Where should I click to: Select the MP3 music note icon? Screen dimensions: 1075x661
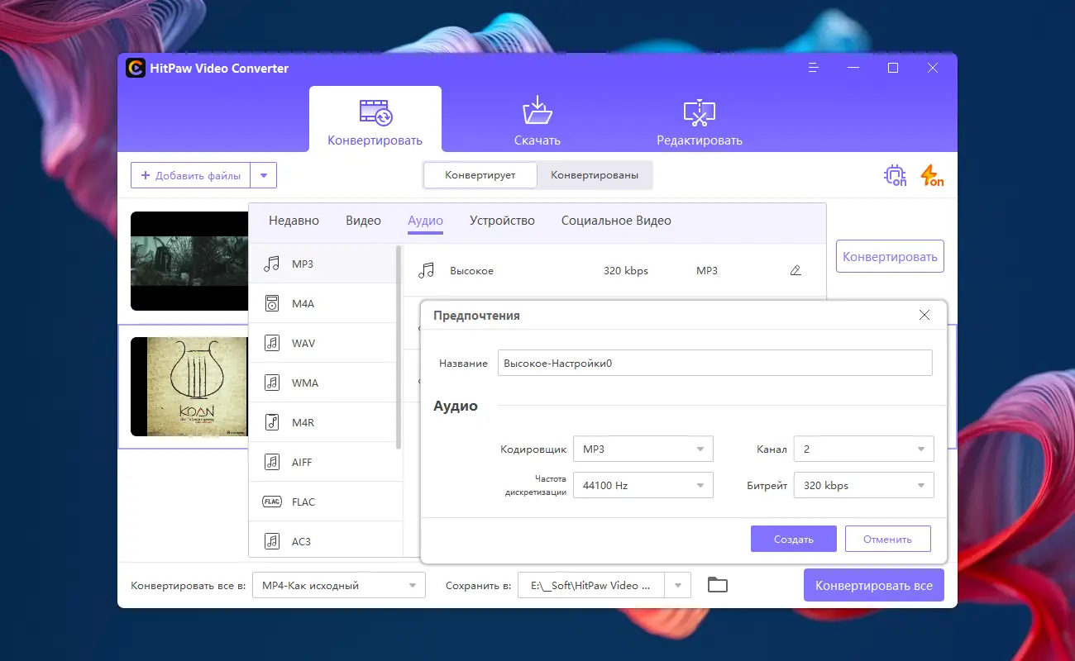tap(271, 264)
